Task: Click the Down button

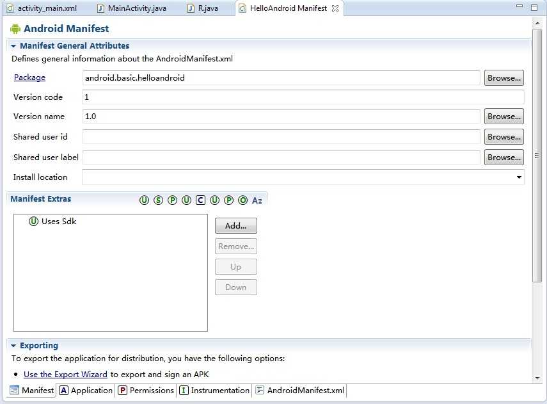Action: 236,287
